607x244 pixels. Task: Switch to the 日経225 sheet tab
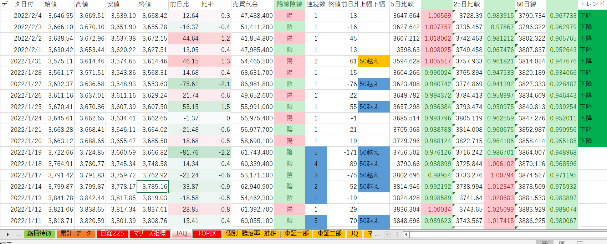tap(112, 234)
